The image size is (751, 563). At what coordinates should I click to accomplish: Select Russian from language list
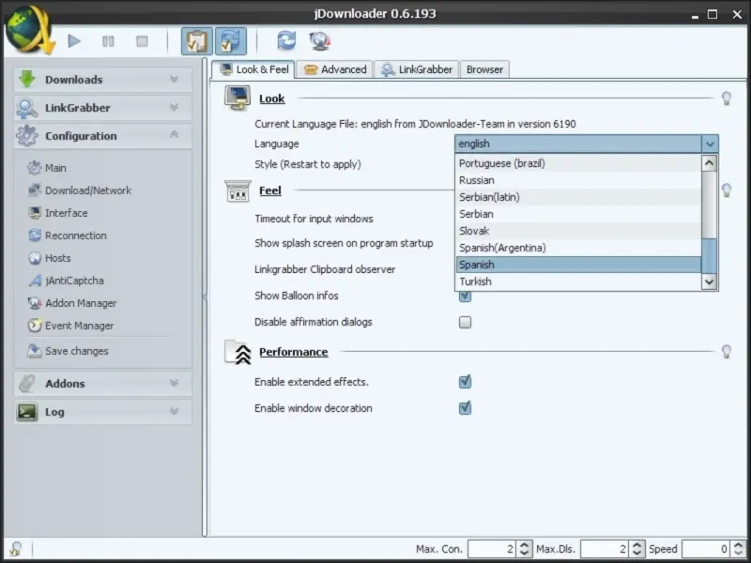[x=578, y=180]
